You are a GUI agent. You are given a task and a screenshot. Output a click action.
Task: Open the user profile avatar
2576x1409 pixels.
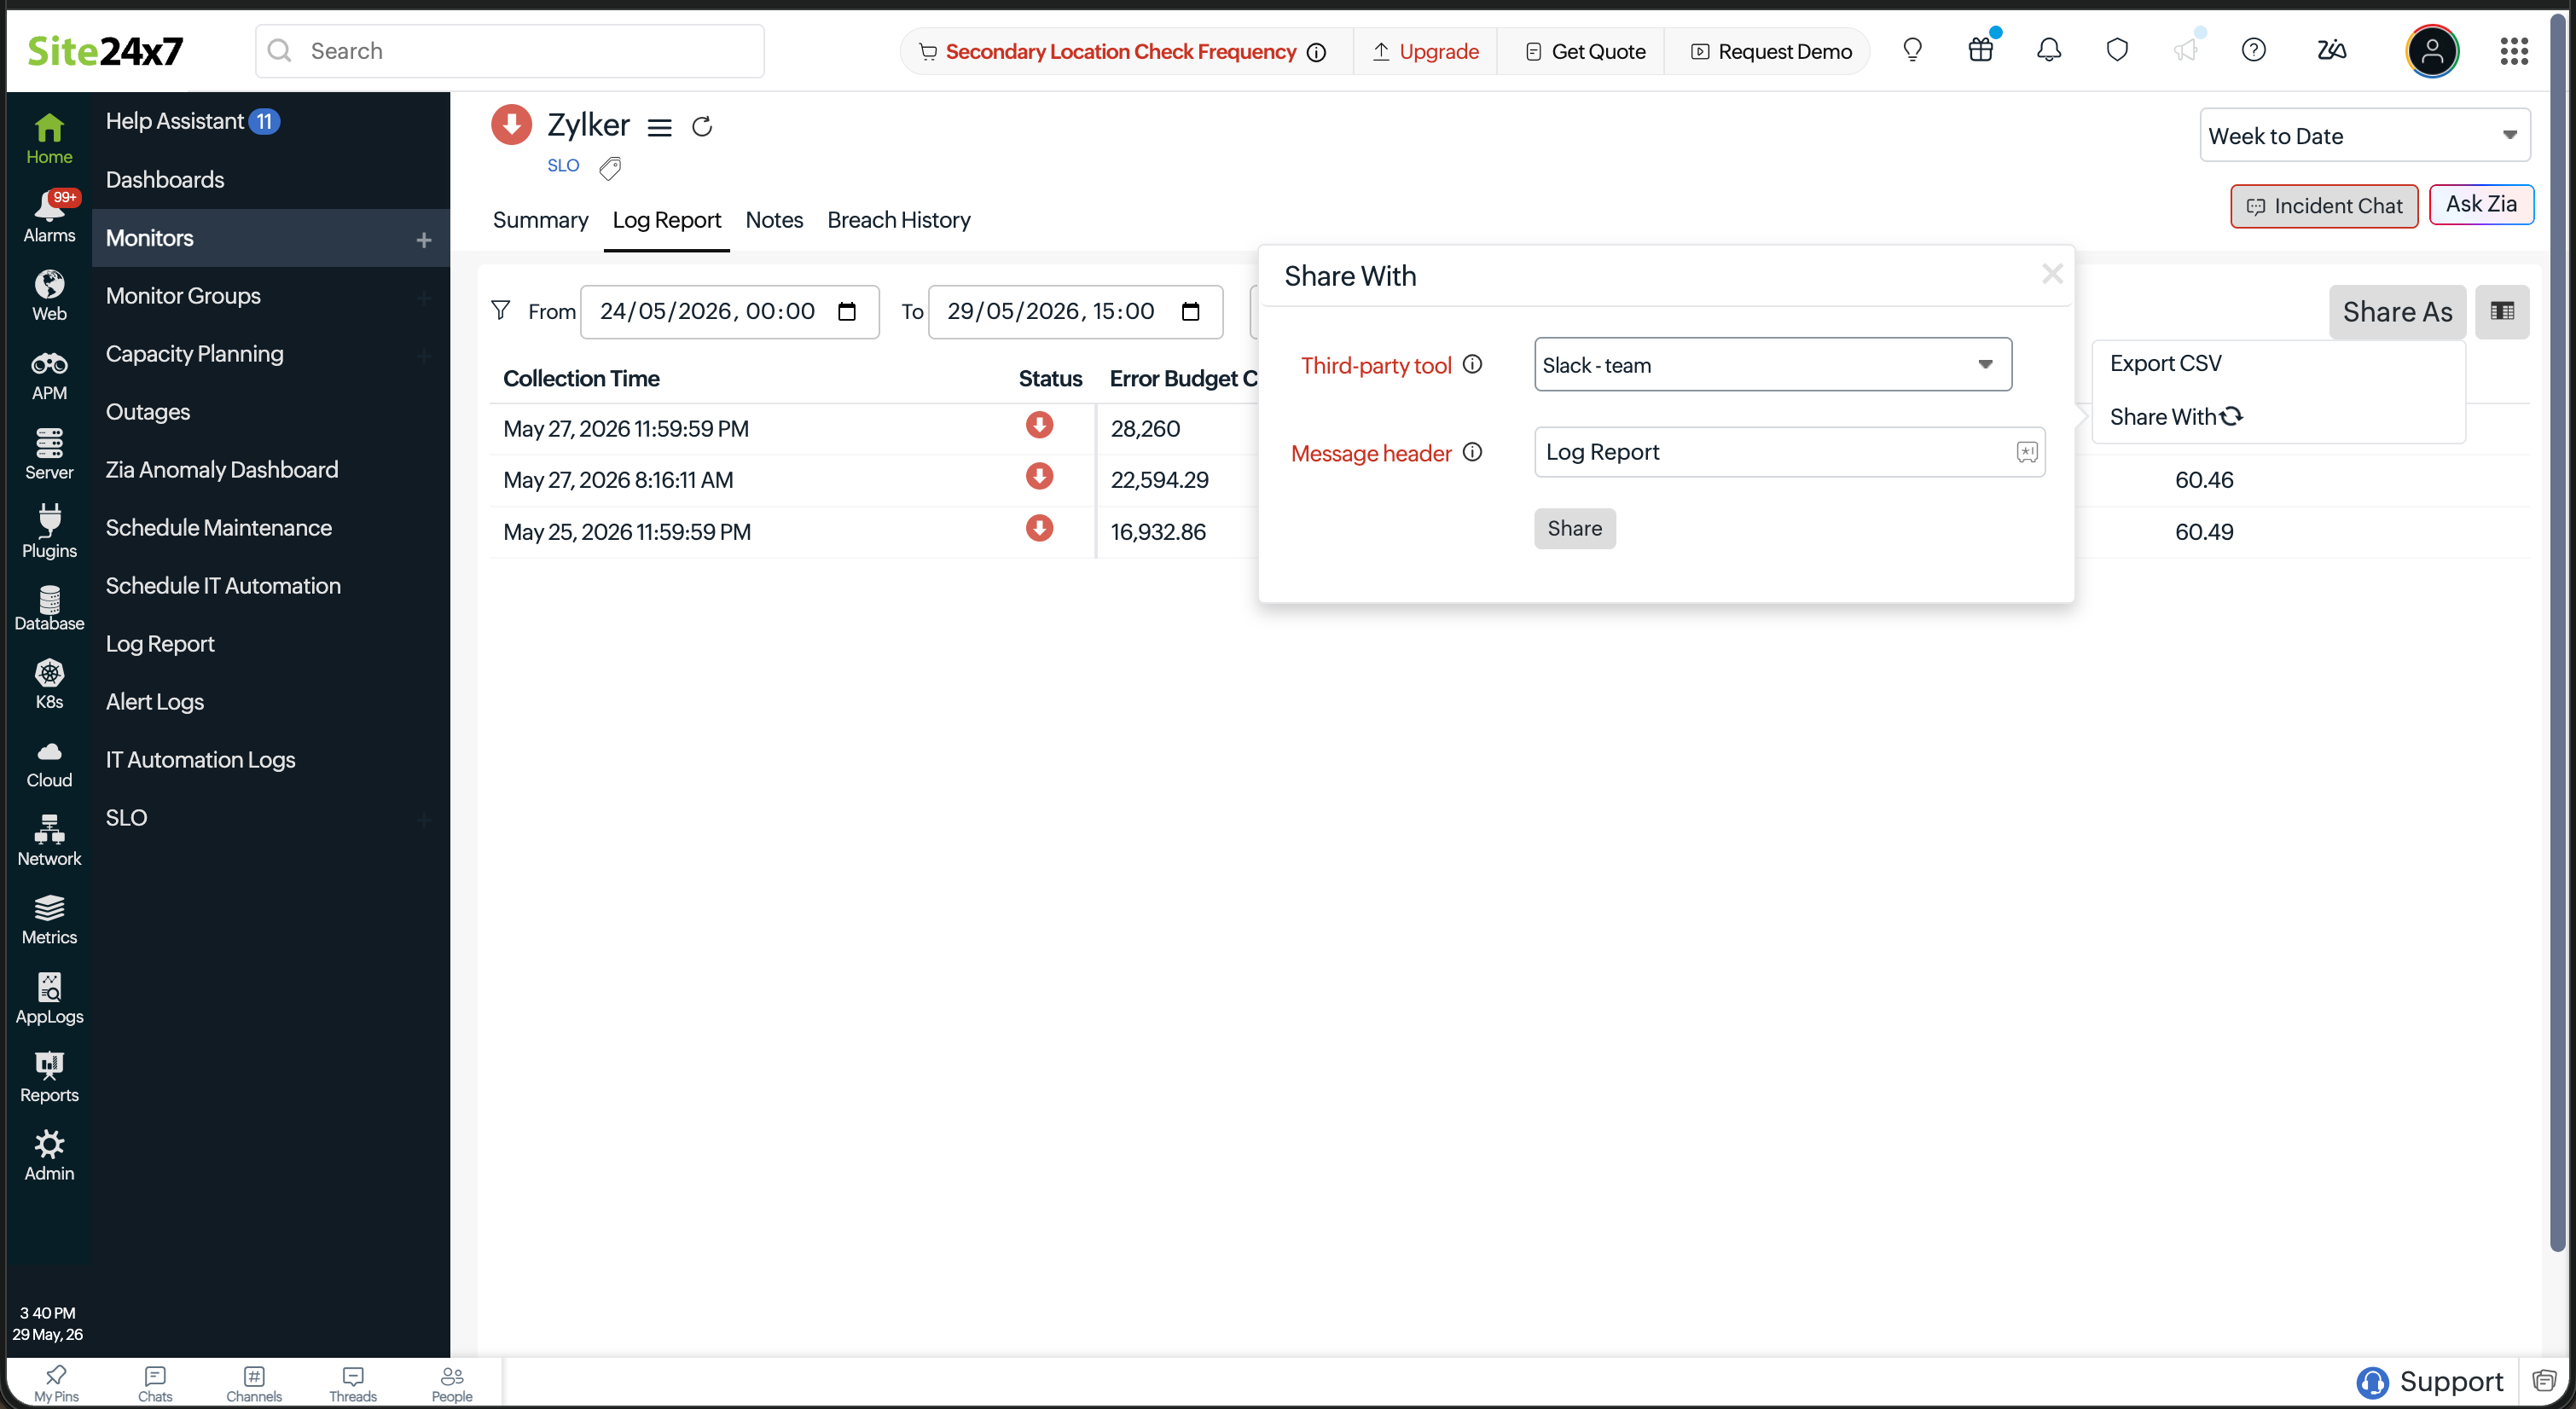(x=2432, y=51)
